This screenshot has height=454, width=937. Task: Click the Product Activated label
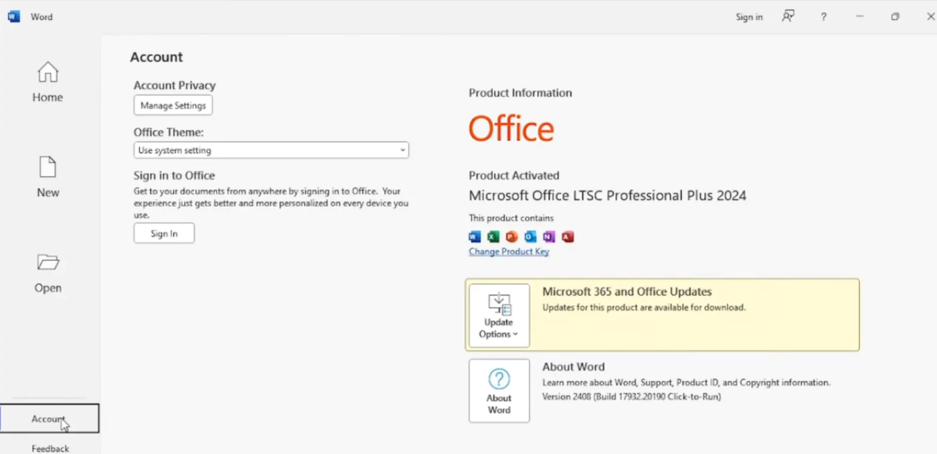[514, 175]
